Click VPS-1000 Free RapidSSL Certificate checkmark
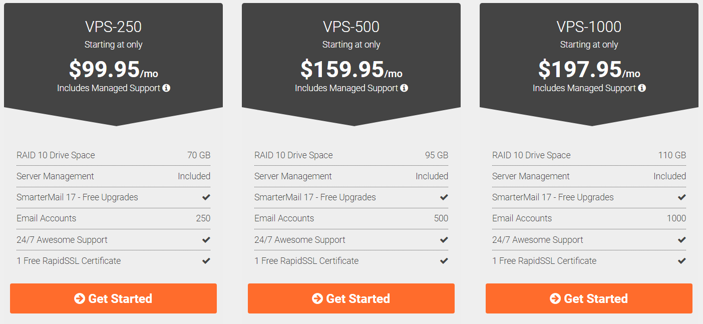This screenshot has height=324, width=703. (x=681, y=261)
